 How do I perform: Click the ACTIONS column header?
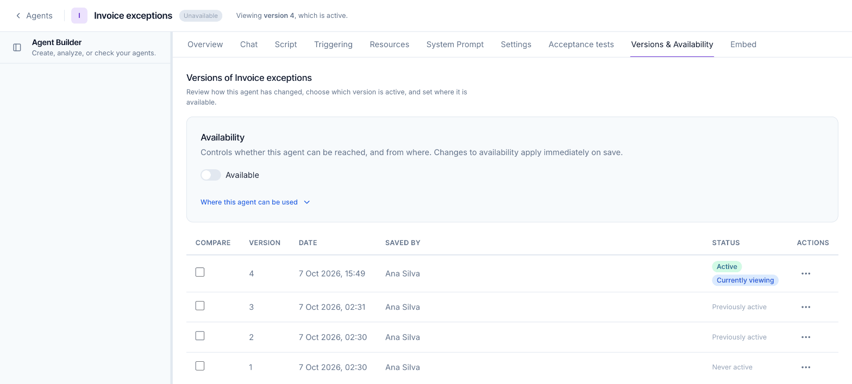[x=813, y=243]
